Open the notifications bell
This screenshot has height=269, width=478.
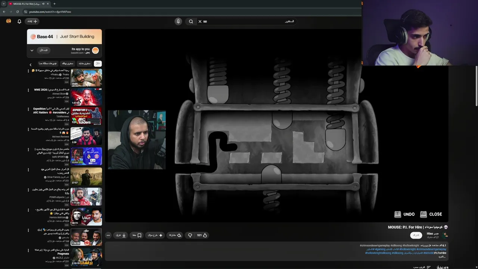pyautogui.click(x=19, y=21)
